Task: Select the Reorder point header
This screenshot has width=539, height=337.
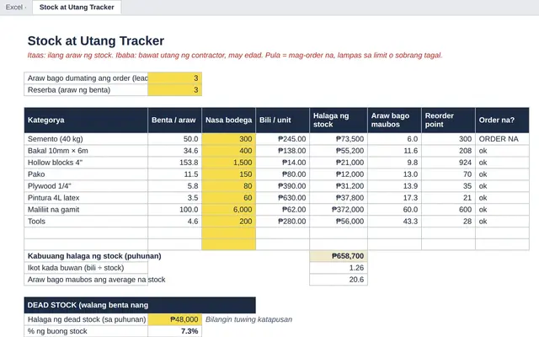Action: pos(449,120)
